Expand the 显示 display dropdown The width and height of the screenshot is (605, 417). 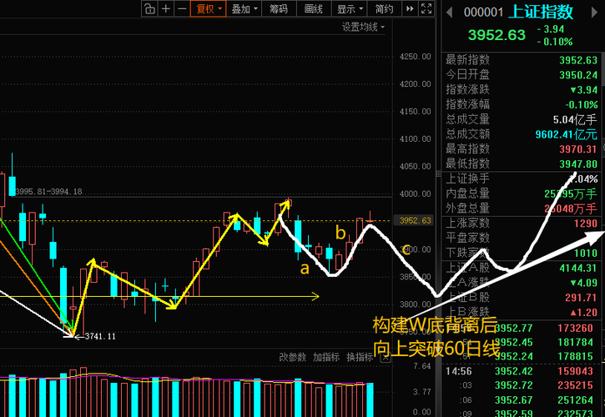(x=349, y=9)
